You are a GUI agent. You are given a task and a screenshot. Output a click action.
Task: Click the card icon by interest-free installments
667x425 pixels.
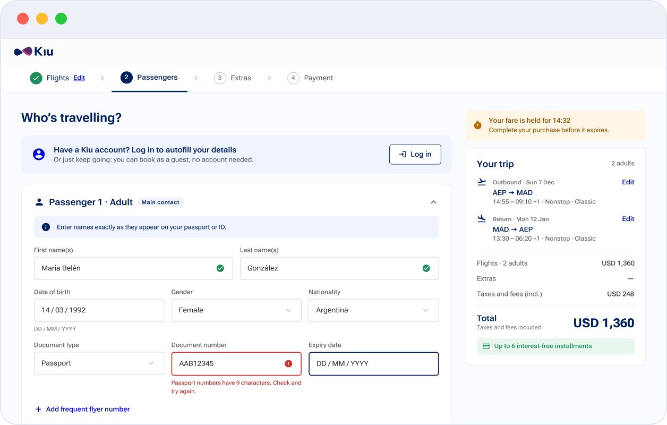coord(486,346)
